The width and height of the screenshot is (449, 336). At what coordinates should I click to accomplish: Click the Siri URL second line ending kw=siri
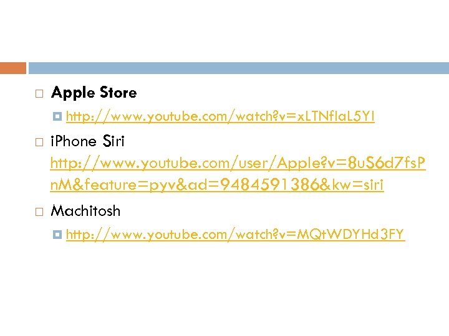[217, 185]
